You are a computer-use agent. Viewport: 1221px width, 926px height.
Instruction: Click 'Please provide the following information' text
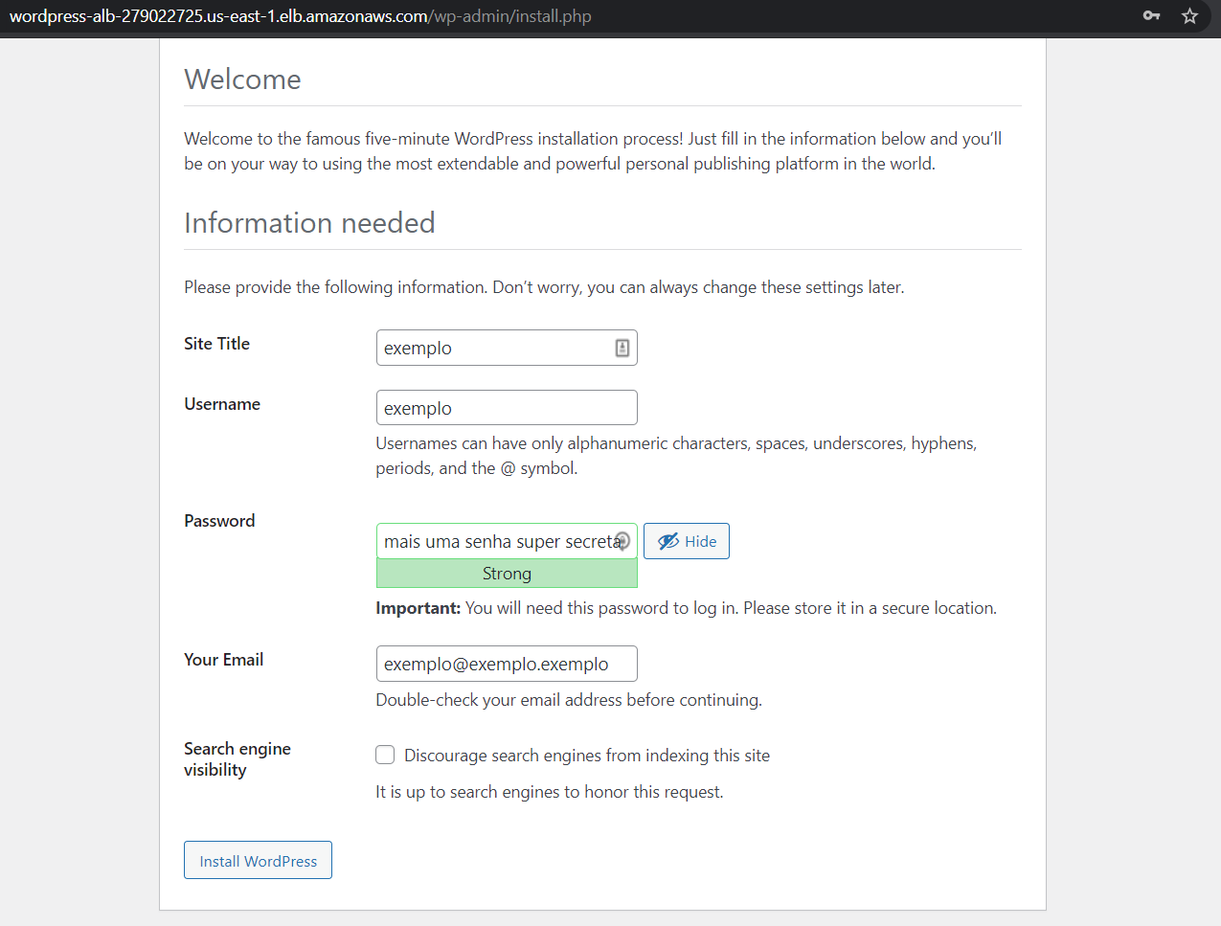544,287
